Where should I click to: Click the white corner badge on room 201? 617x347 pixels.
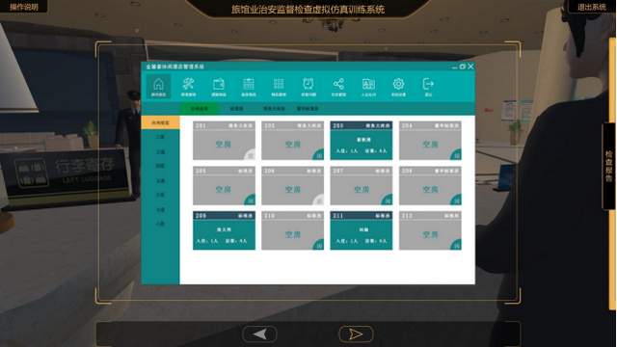251,155
